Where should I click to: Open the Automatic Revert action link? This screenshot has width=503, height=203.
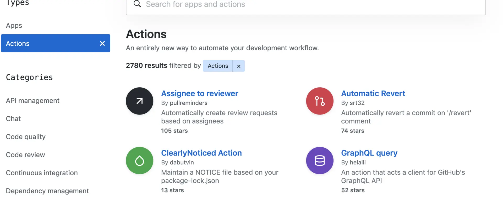coord(373,93)
